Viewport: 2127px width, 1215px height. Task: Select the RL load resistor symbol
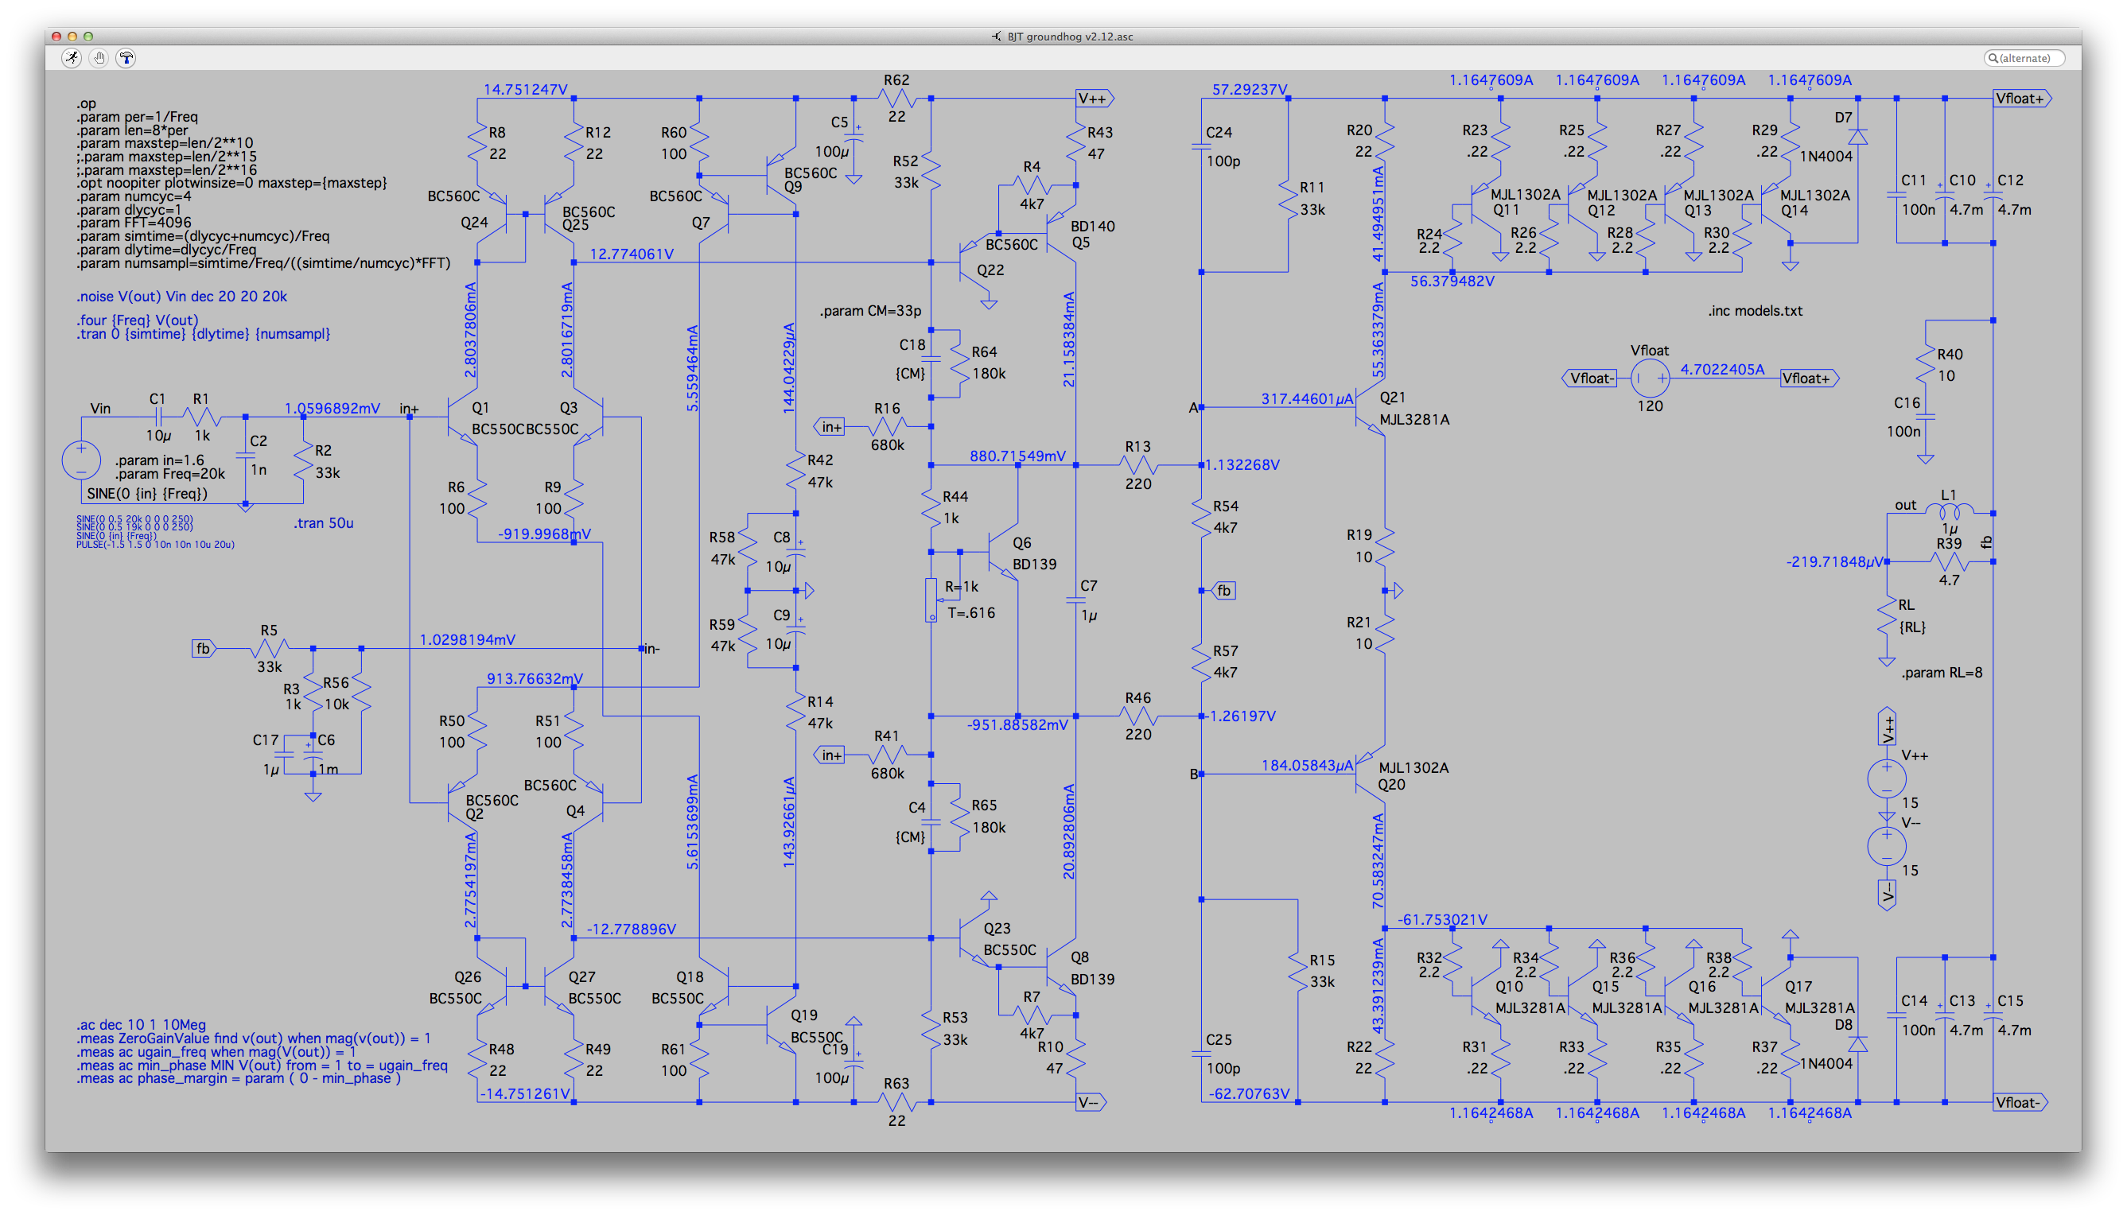[1887, 619]
